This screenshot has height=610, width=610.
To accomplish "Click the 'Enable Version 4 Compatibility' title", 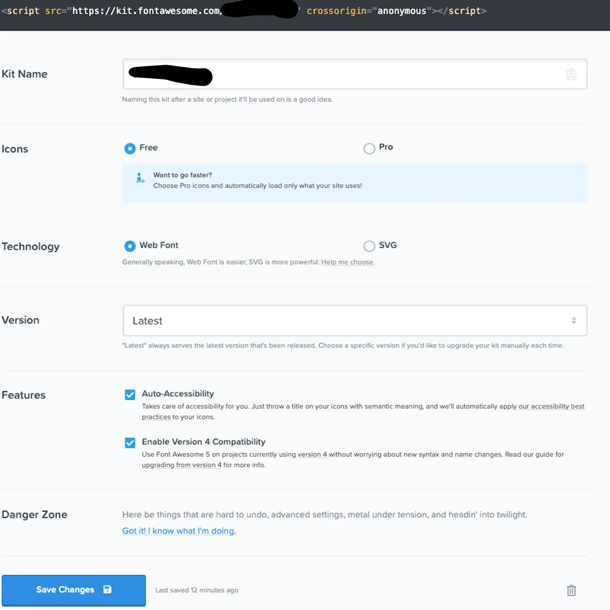I will [x=204, y=441].
